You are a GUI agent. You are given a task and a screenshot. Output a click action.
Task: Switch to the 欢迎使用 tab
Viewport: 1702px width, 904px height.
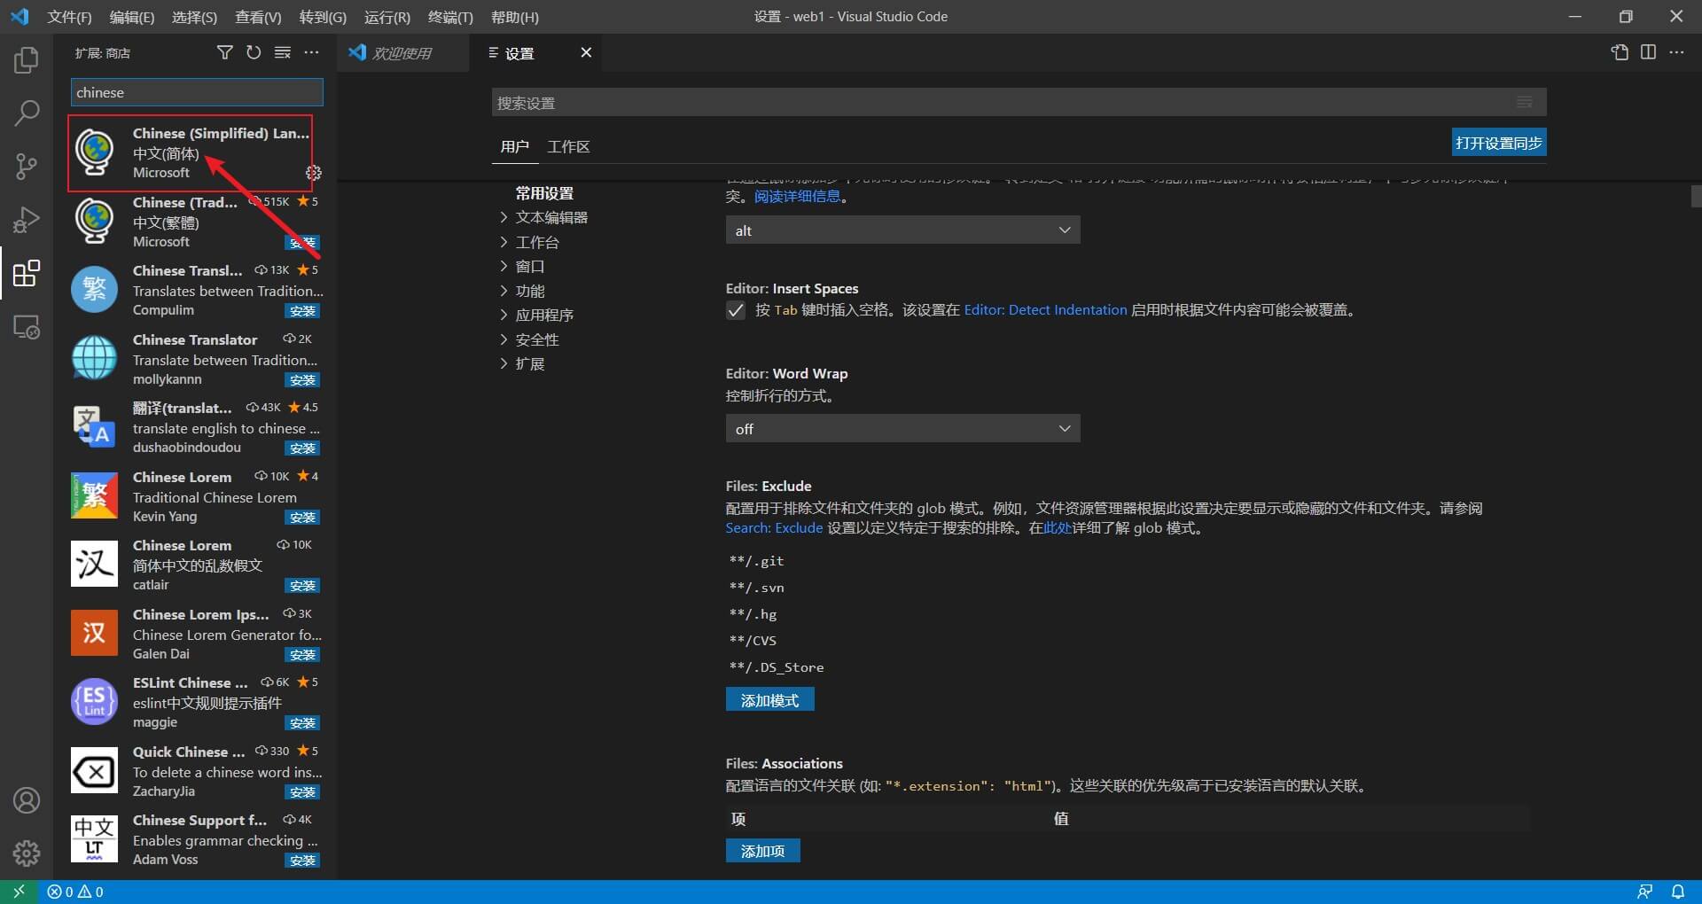coord(401,53)
